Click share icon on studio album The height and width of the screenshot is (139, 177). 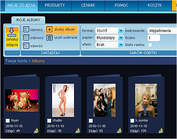(78, 131)
